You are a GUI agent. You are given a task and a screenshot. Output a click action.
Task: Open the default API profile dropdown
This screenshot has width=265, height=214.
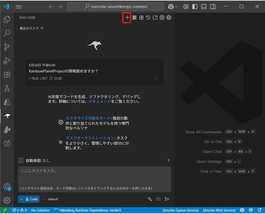50,199
